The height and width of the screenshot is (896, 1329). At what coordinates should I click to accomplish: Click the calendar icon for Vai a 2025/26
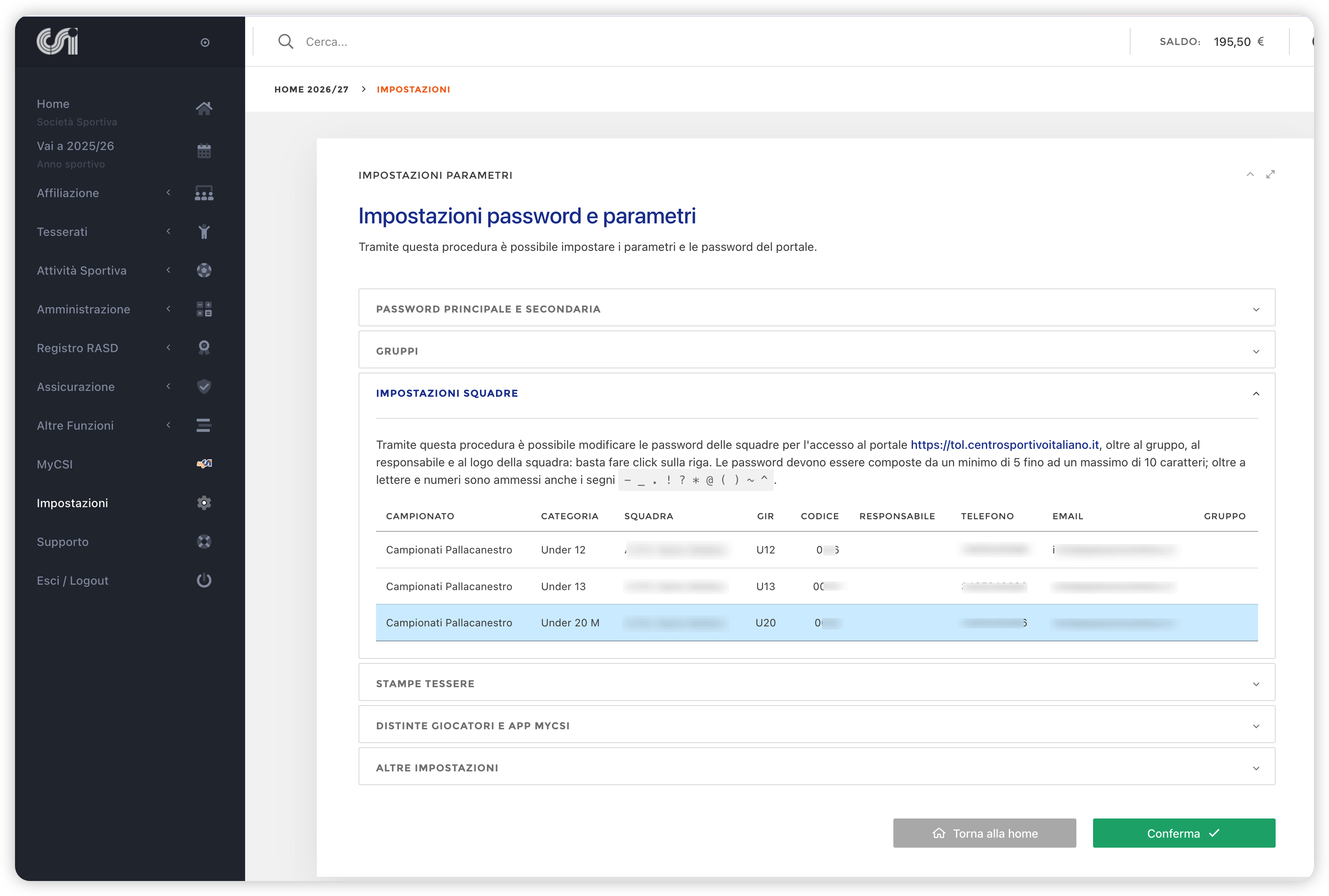click(204, 151)
